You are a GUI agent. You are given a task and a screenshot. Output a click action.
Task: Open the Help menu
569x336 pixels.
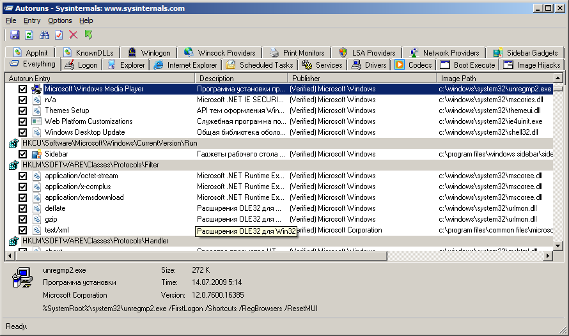pos(86,20)
